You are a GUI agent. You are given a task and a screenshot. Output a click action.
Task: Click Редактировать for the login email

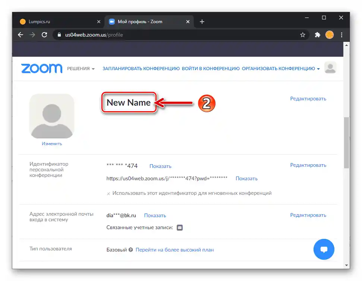coord(308,215)
